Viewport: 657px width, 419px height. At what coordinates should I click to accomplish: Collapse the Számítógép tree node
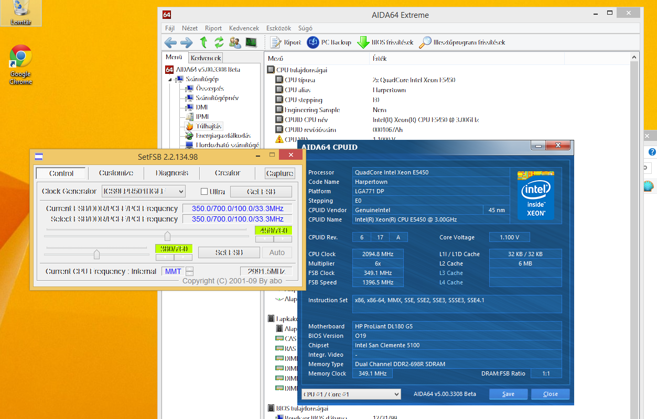[170, 80]
